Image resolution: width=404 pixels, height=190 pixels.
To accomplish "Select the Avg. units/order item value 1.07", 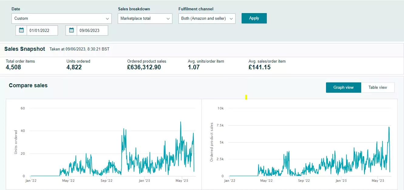I will [x=194, y=67].
